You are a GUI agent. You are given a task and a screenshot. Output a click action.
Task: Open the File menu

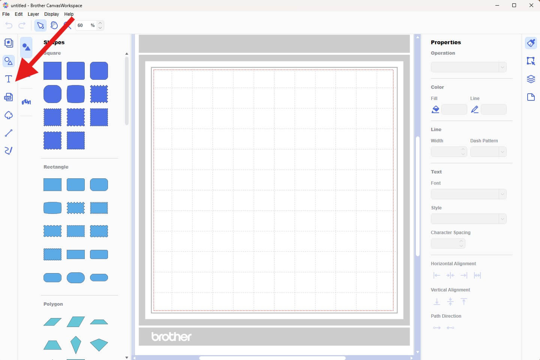pyautogui.click(x=6, y=14)
